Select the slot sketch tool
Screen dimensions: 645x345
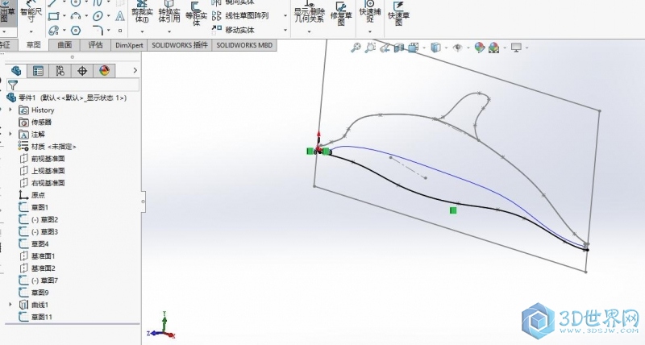click(54, 31)
